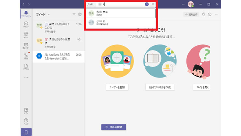Click the /call command input field

click(x=120, y=4)
